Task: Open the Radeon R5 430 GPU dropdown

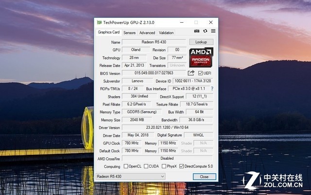Action: click(130, 176)
